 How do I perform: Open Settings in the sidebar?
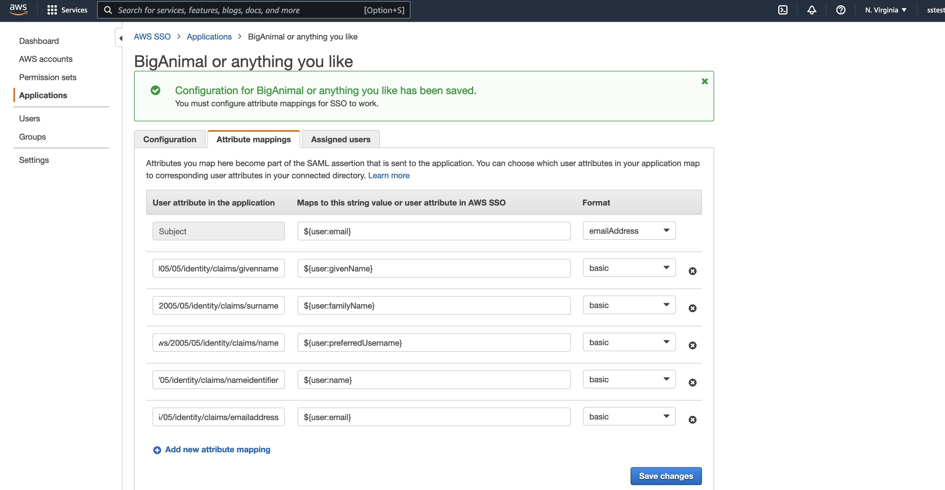point(34,160)
